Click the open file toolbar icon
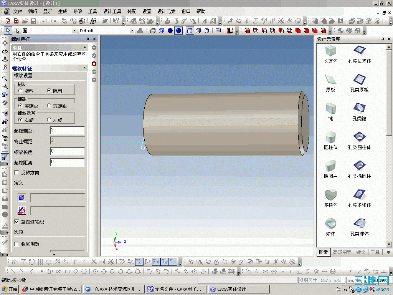The height and width of the screenshot is (295, 393). click(x=25, y=21)
